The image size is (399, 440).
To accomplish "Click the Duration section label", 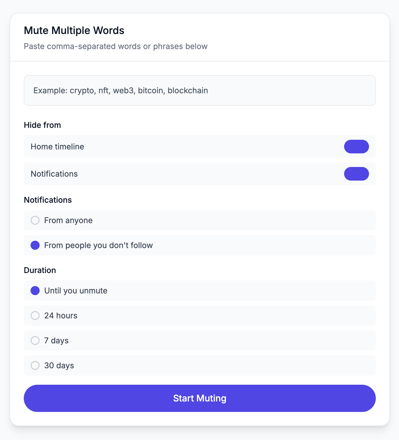I will (40, 270).
